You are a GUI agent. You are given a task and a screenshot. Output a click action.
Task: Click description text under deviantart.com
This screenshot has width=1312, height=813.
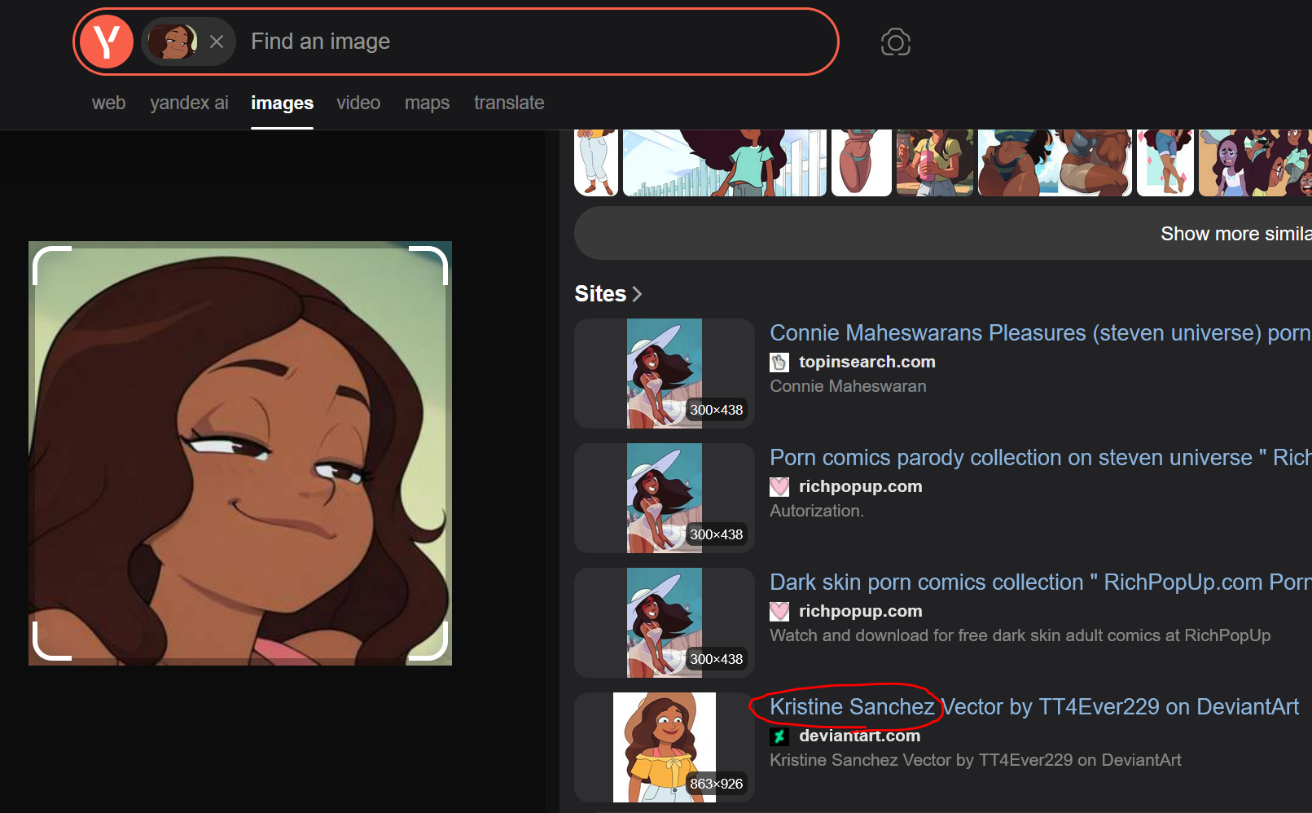(975, 760)
